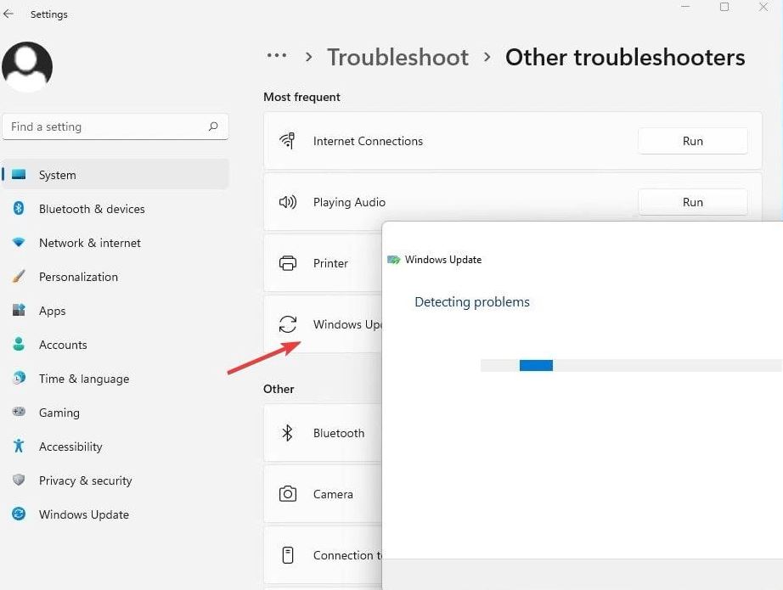Open Bluetooth & devices settings
This screenshot has width=783, height=590.
coord(92,209)
